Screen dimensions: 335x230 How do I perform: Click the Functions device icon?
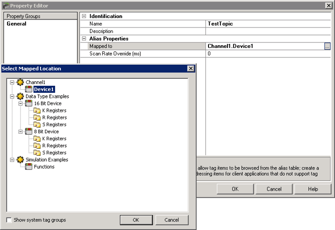[x=28, y=167]
